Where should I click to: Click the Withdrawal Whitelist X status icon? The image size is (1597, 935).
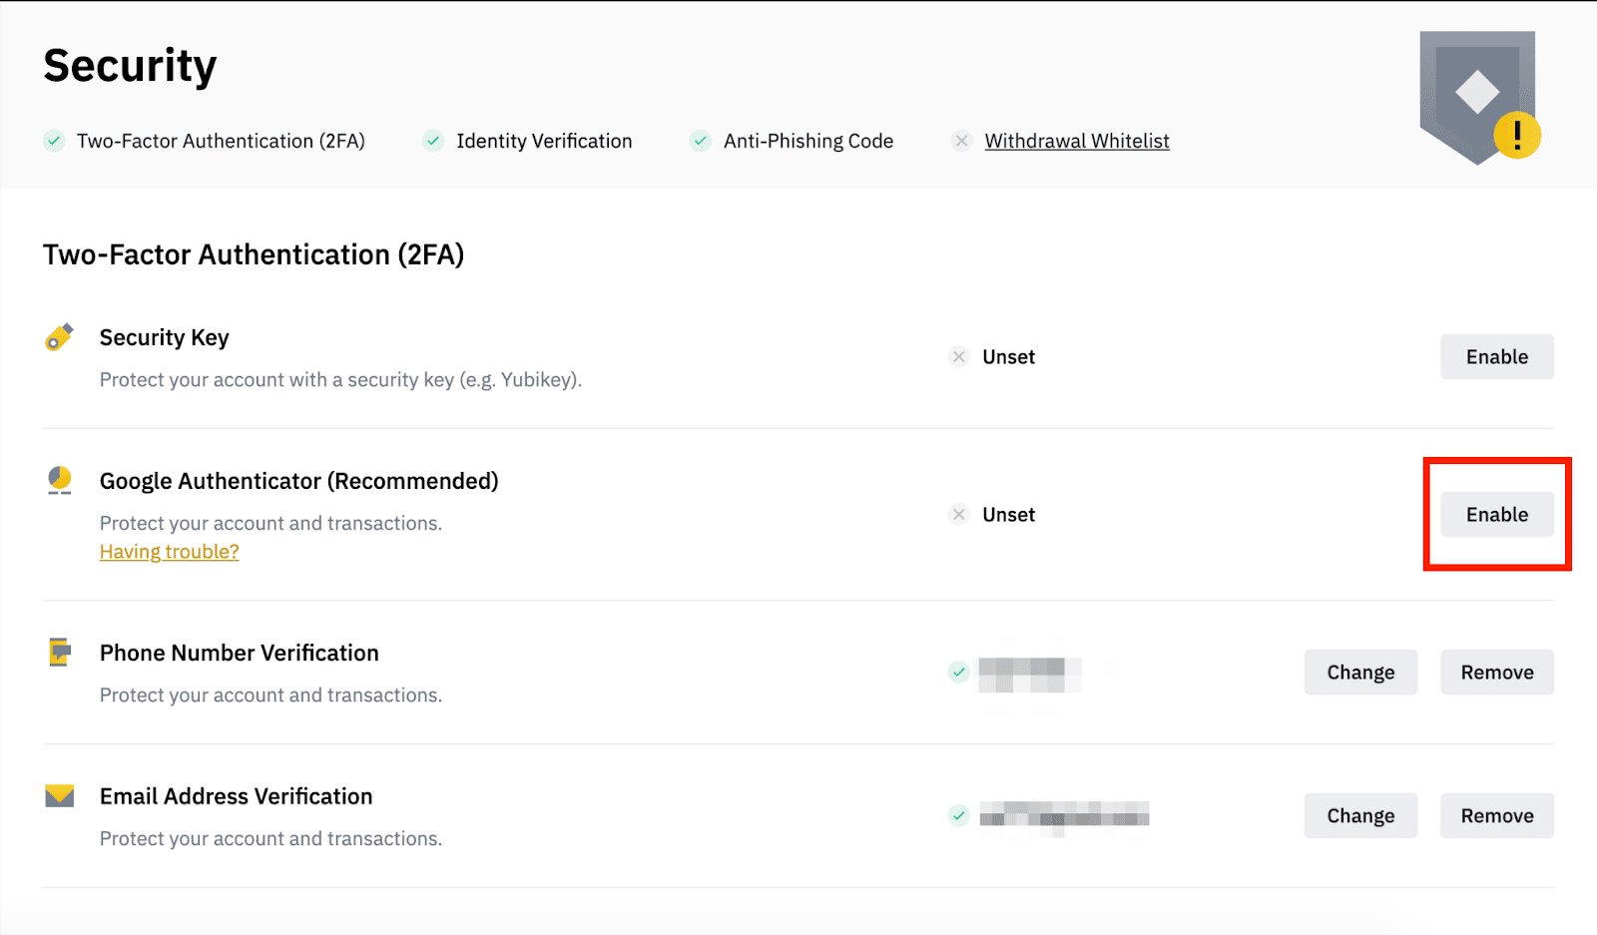coord(961,141)
